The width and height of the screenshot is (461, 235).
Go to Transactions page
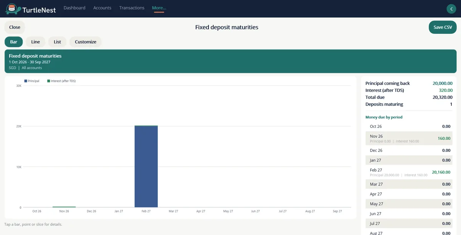pyautogui.click(x=132, y=8)
